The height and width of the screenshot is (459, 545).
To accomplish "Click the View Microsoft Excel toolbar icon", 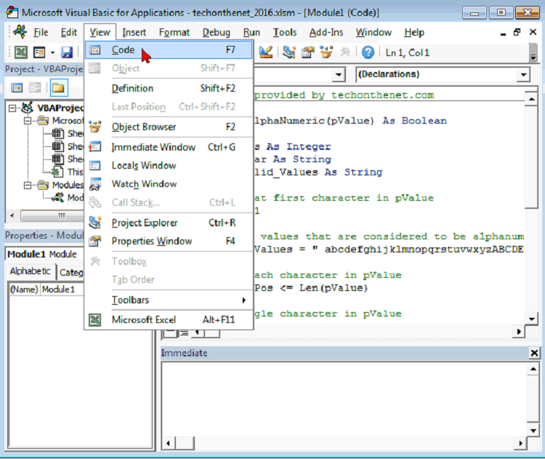I will click(x=21, y=52).
